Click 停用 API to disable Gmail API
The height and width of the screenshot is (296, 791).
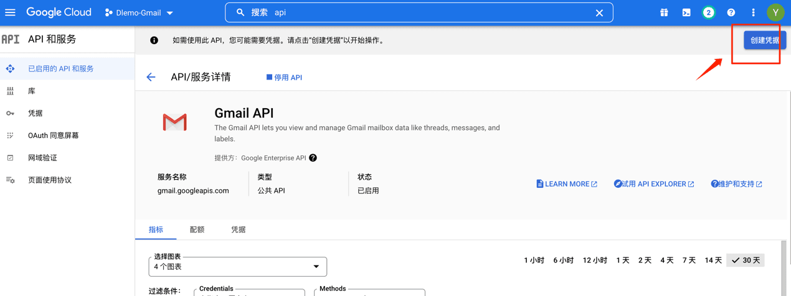[x=284, y=77]
